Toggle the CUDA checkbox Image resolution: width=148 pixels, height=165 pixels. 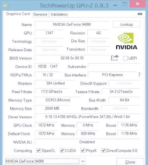point(62,151)
